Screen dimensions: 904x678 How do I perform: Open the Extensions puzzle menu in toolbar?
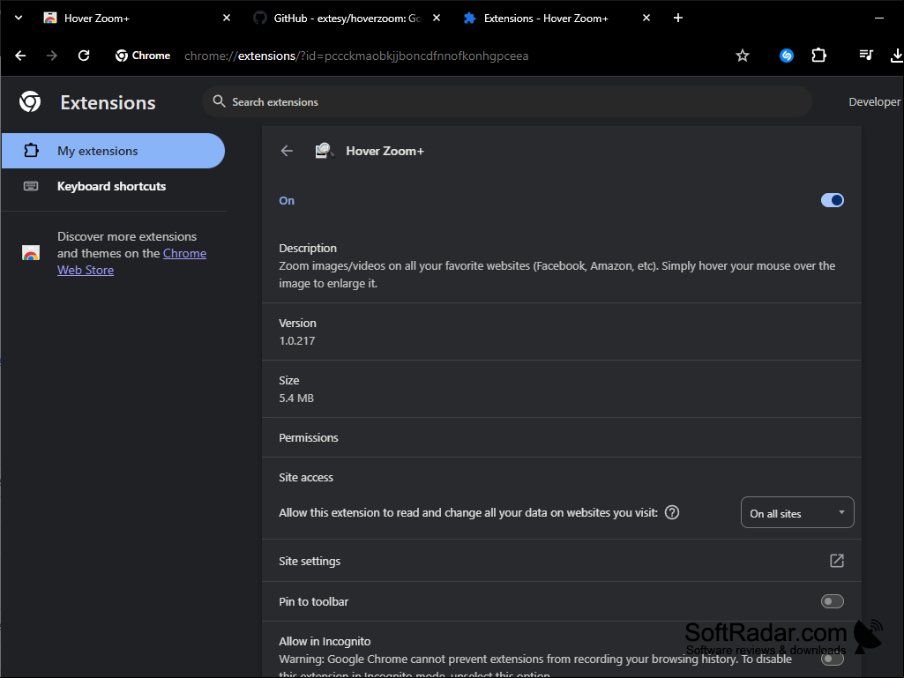[x=818, y=56]
